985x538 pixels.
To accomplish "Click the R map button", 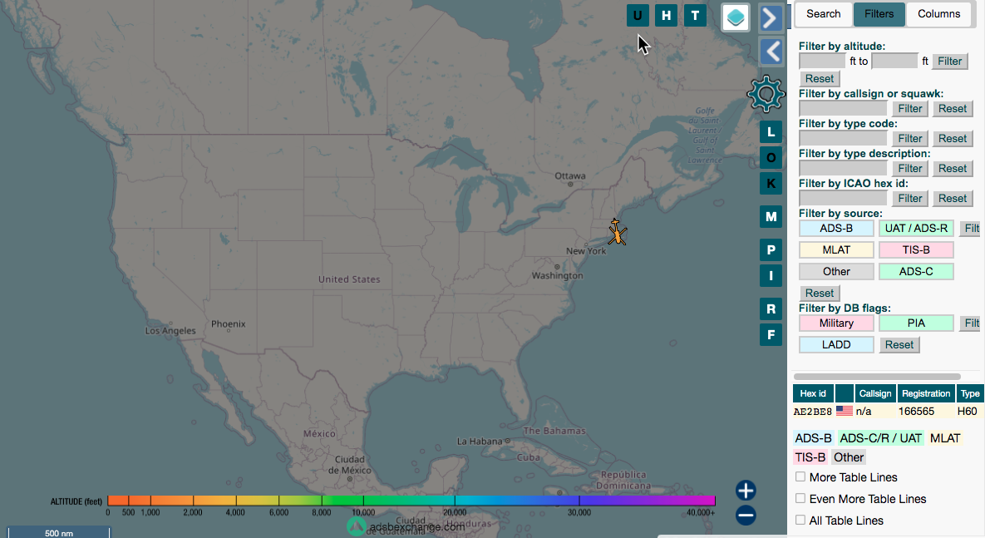I will [x=771, y=309].
